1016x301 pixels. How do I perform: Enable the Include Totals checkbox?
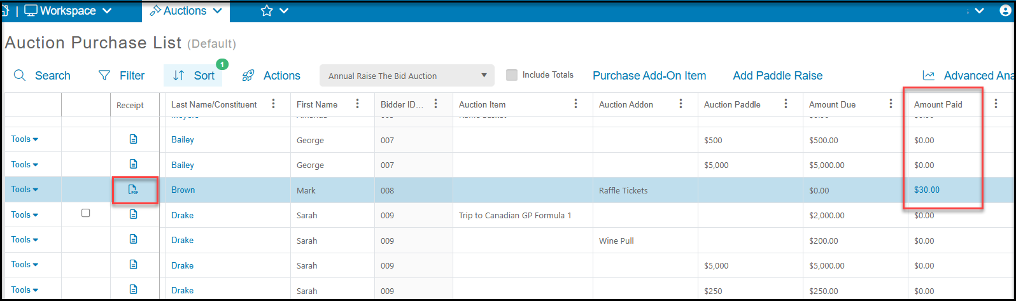point(511,75)
